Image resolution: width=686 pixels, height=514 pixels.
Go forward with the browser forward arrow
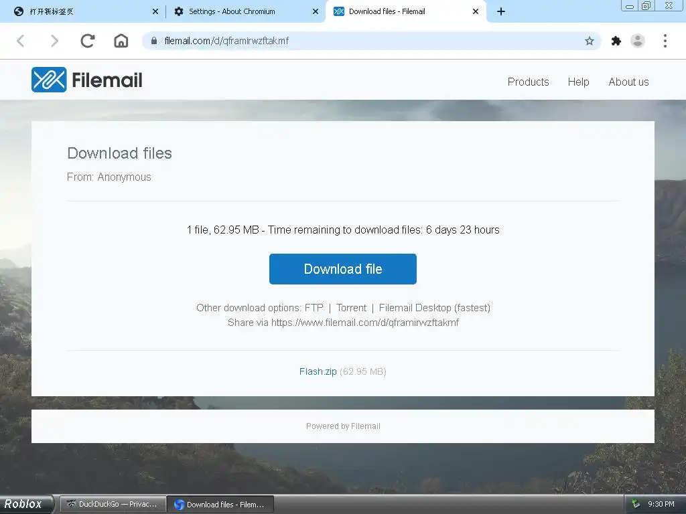(x=54, y=41)
